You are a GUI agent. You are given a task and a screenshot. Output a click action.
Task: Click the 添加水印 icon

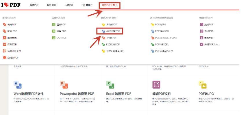[x=201, y=38]
